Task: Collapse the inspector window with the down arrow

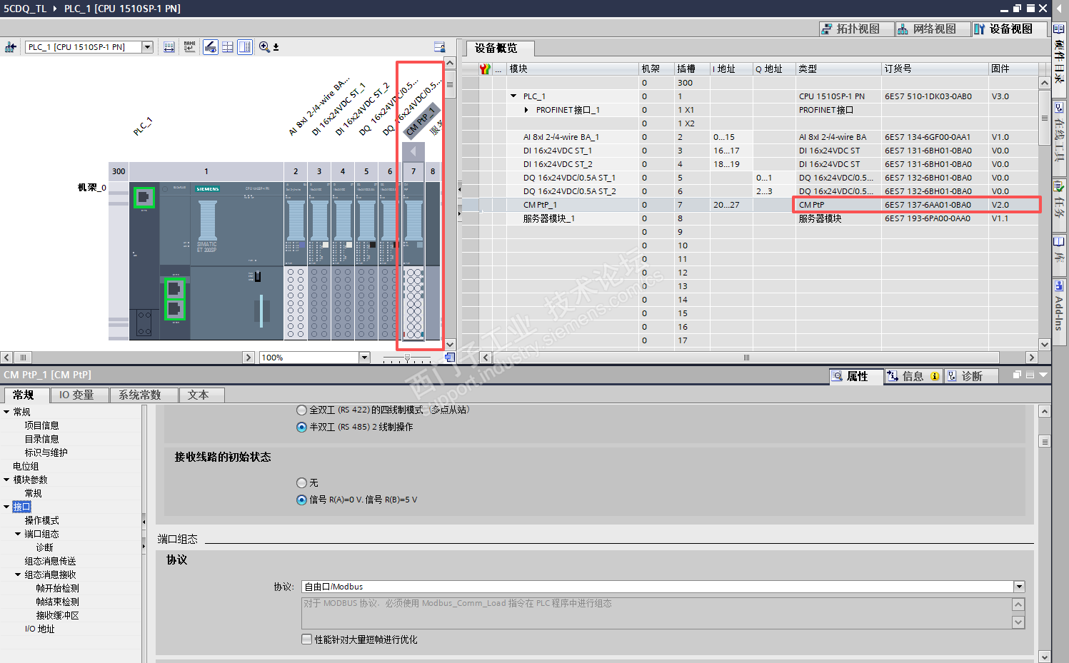Action: (1043, 375)
